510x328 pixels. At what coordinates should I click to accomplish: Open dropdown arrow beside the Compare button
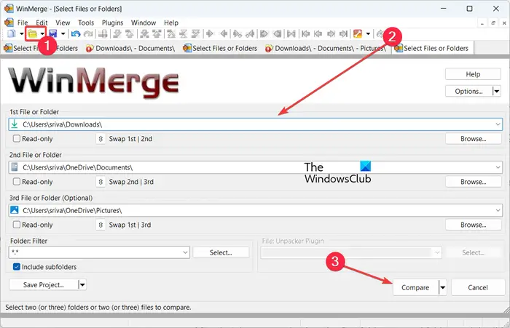tap(443, 287)
